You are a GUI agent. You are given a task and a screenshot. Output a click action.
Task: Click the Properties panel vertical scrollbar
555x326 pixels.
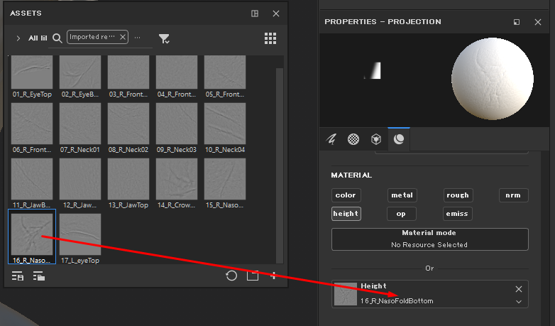[544, 237]
